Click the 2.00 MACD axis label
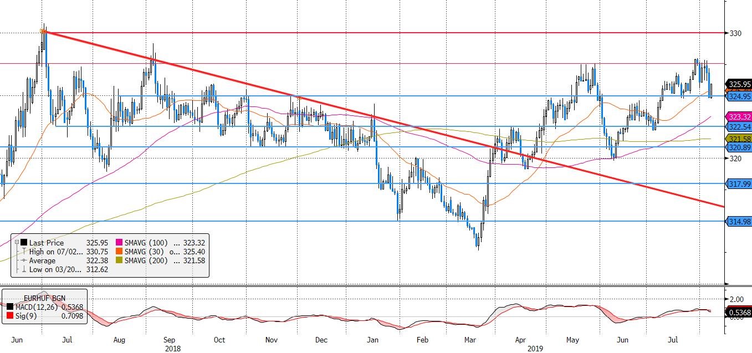Viewport: 752px width, 353px height. [x=738, y=299]
